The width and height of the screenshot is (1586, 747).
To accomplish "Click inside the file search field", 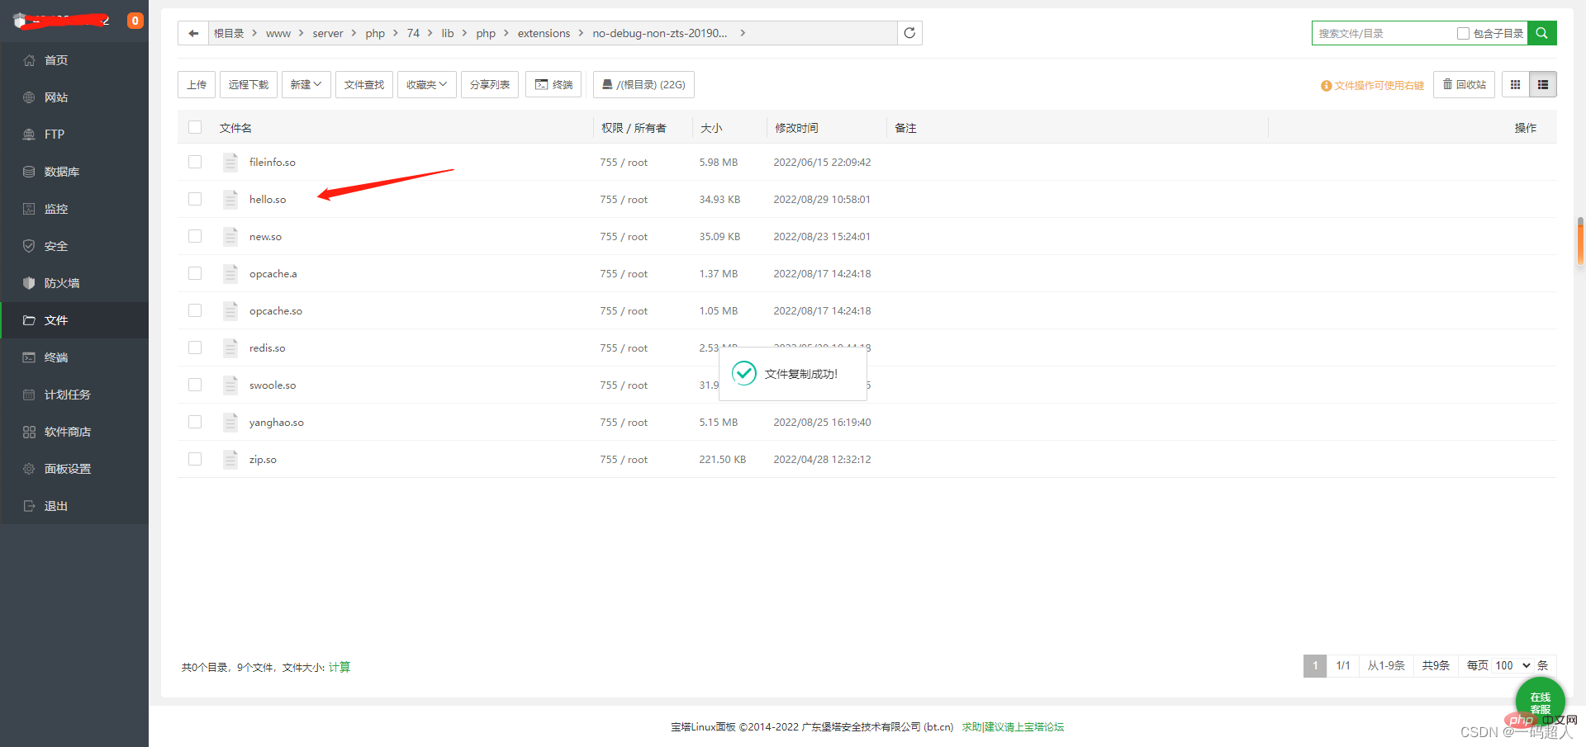I will click(1384, 33).
